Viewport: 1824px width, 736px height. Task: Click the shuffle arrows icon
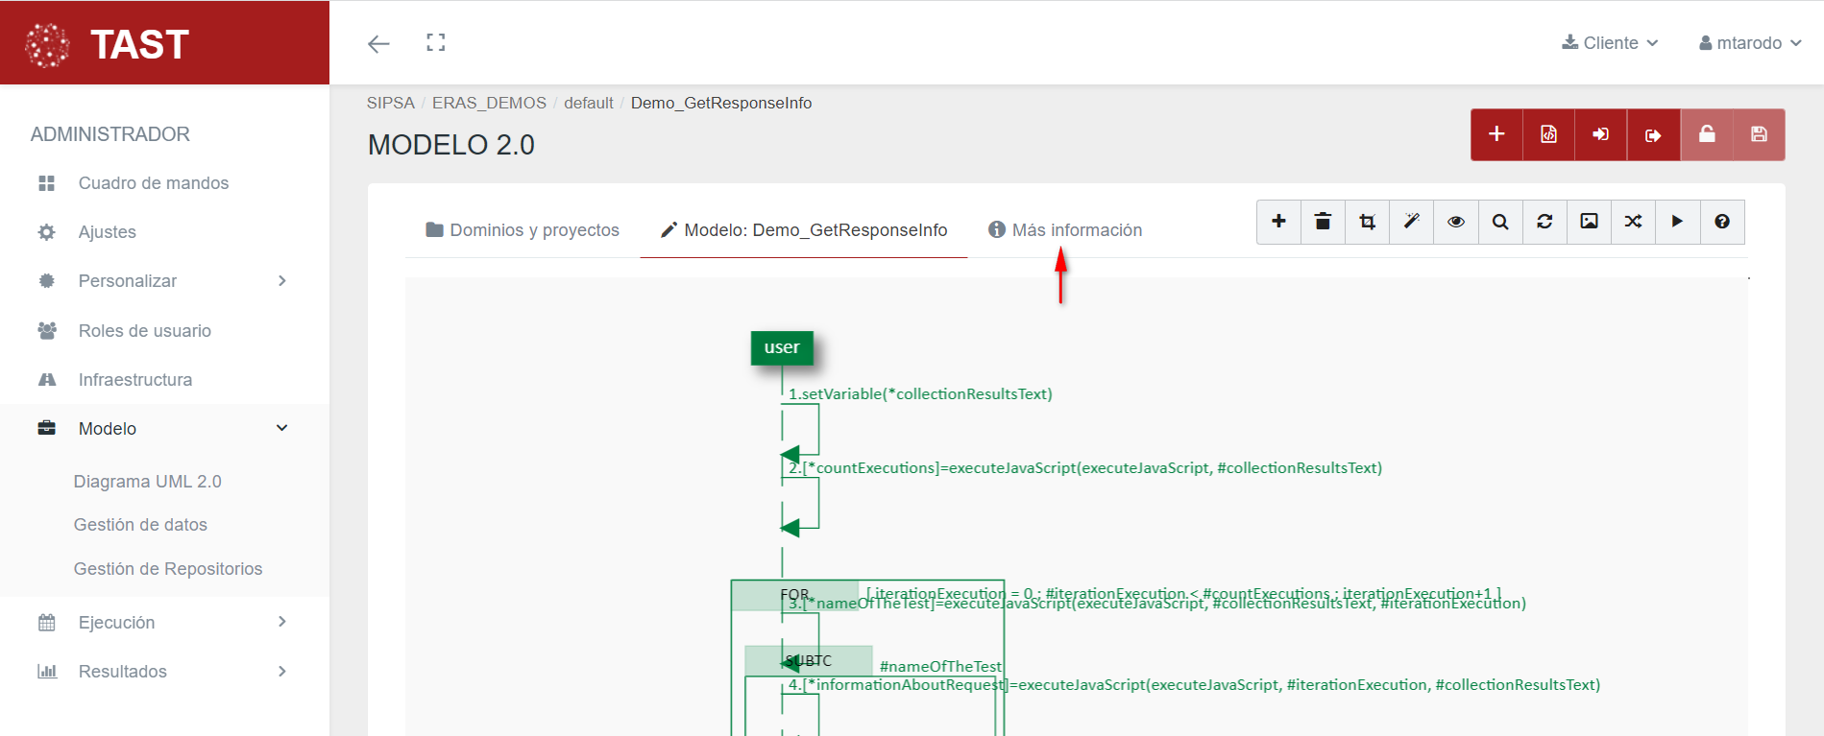[x=1633, y=222]
